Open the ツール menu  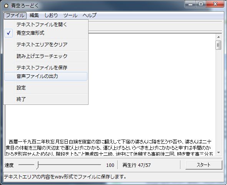(70, 15)
